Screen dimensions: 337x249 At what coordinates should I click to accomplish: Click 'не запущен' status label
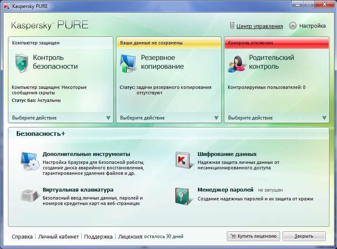click(270, 190)
